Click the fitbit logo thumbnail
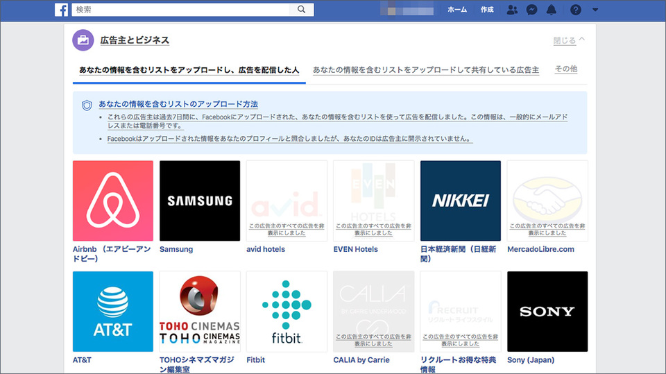The image size is (666, 374). 287,312
